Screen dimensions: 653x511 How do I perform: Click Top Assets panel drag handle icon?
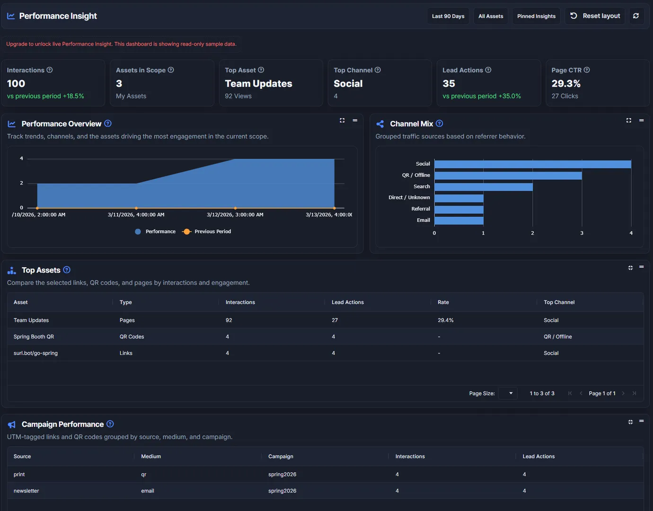[x=642, y=267]
